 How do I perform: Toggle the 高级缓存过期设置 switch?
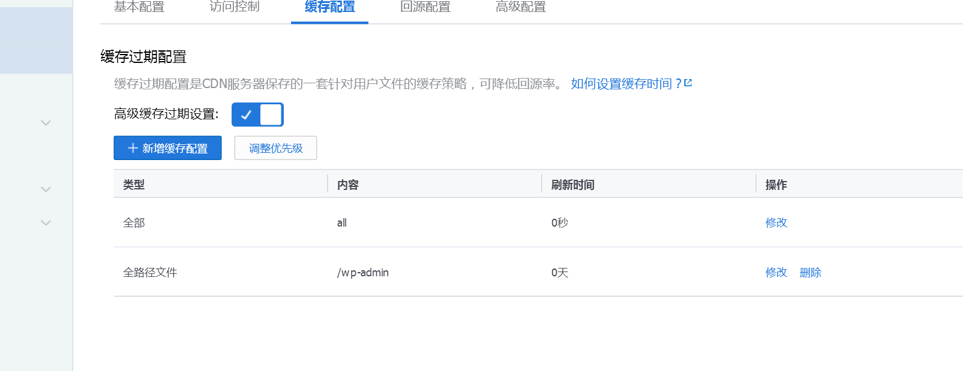257,114
